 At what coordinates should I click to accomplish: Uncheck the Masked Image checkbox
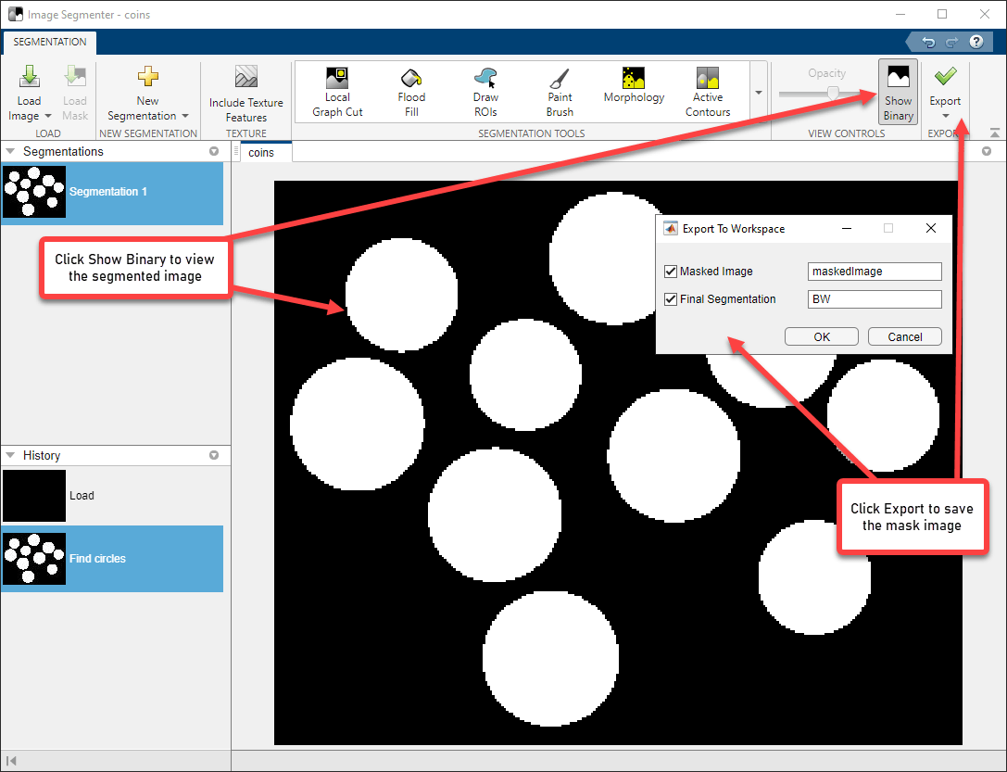click(671, 272)
